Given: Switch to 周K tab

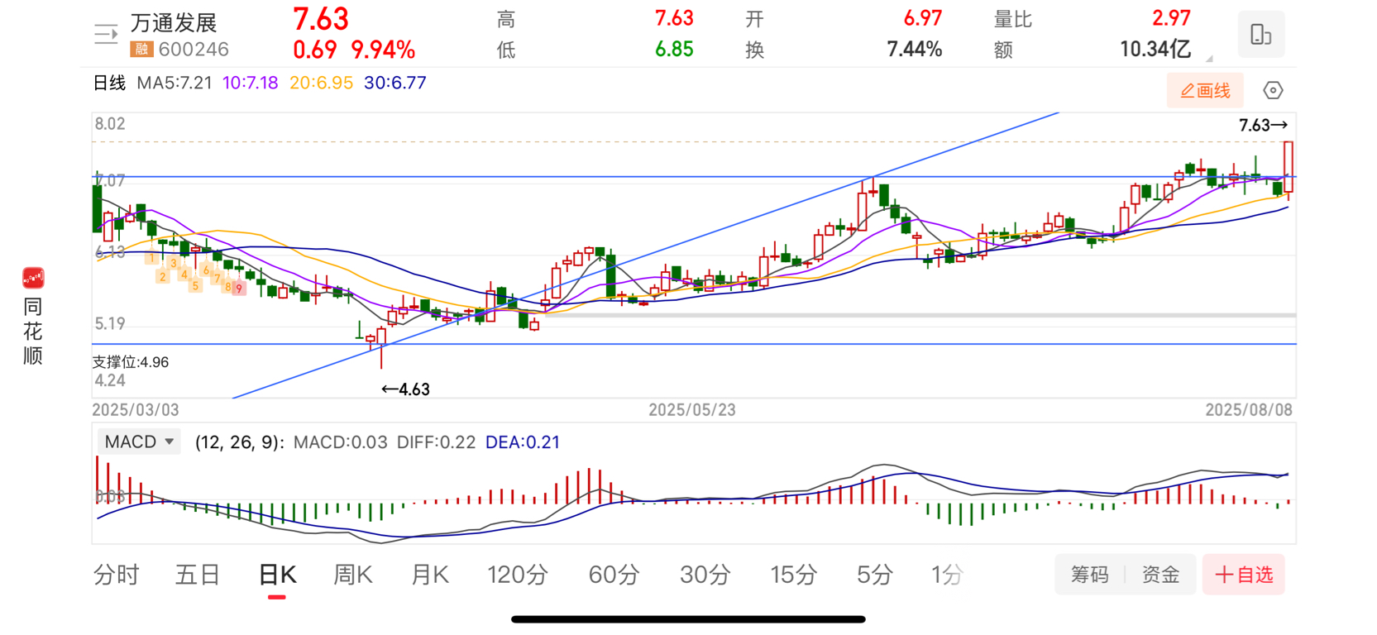Looking at the screenshot, I should point(353,575).
